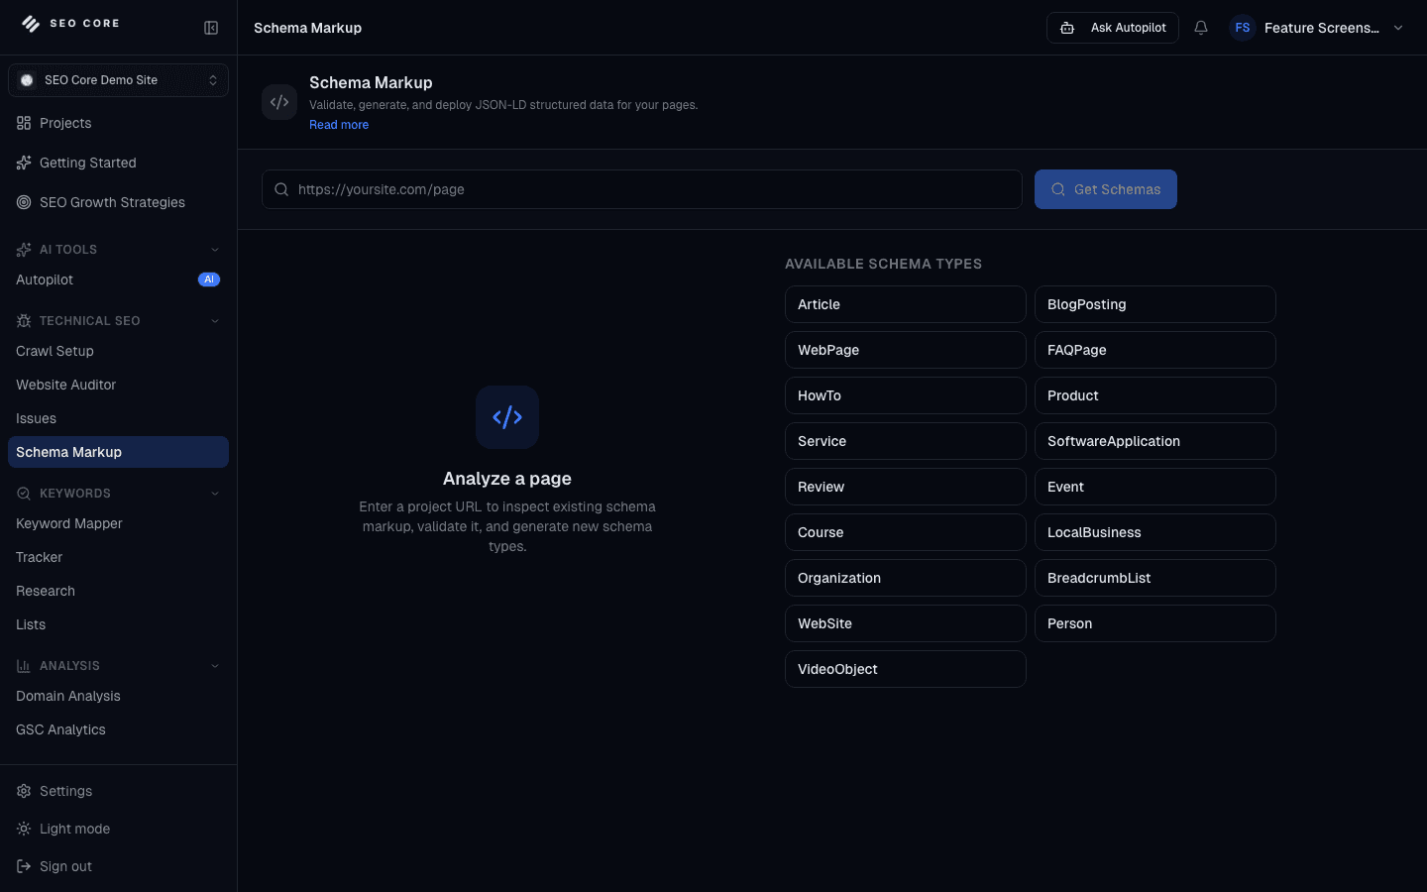Click the Technical SEO bug icon
The width and height of the screenshot is (1427, 892).
[x=24, y=321]
